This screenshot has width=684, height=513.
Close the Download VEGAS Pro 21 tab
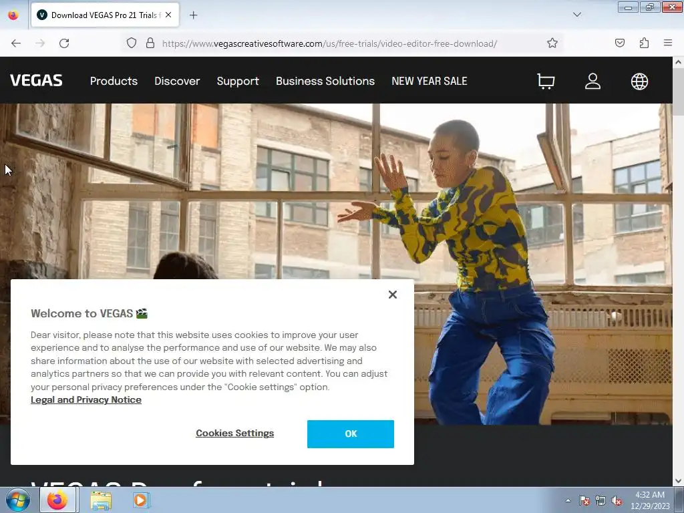point(168,15)
